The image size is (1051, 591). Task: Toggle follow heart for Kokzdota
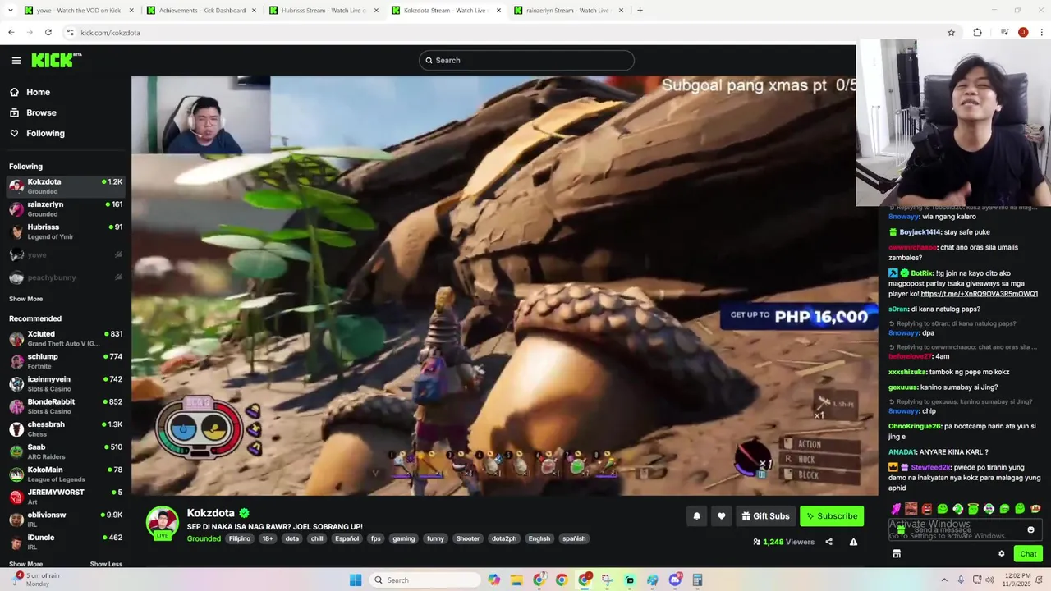[x=722, y=516]
